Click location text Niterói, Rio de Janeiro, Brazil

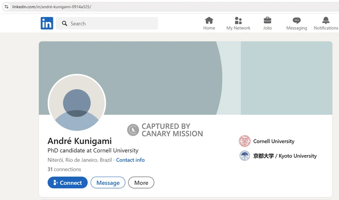click(x=80, y=160)
